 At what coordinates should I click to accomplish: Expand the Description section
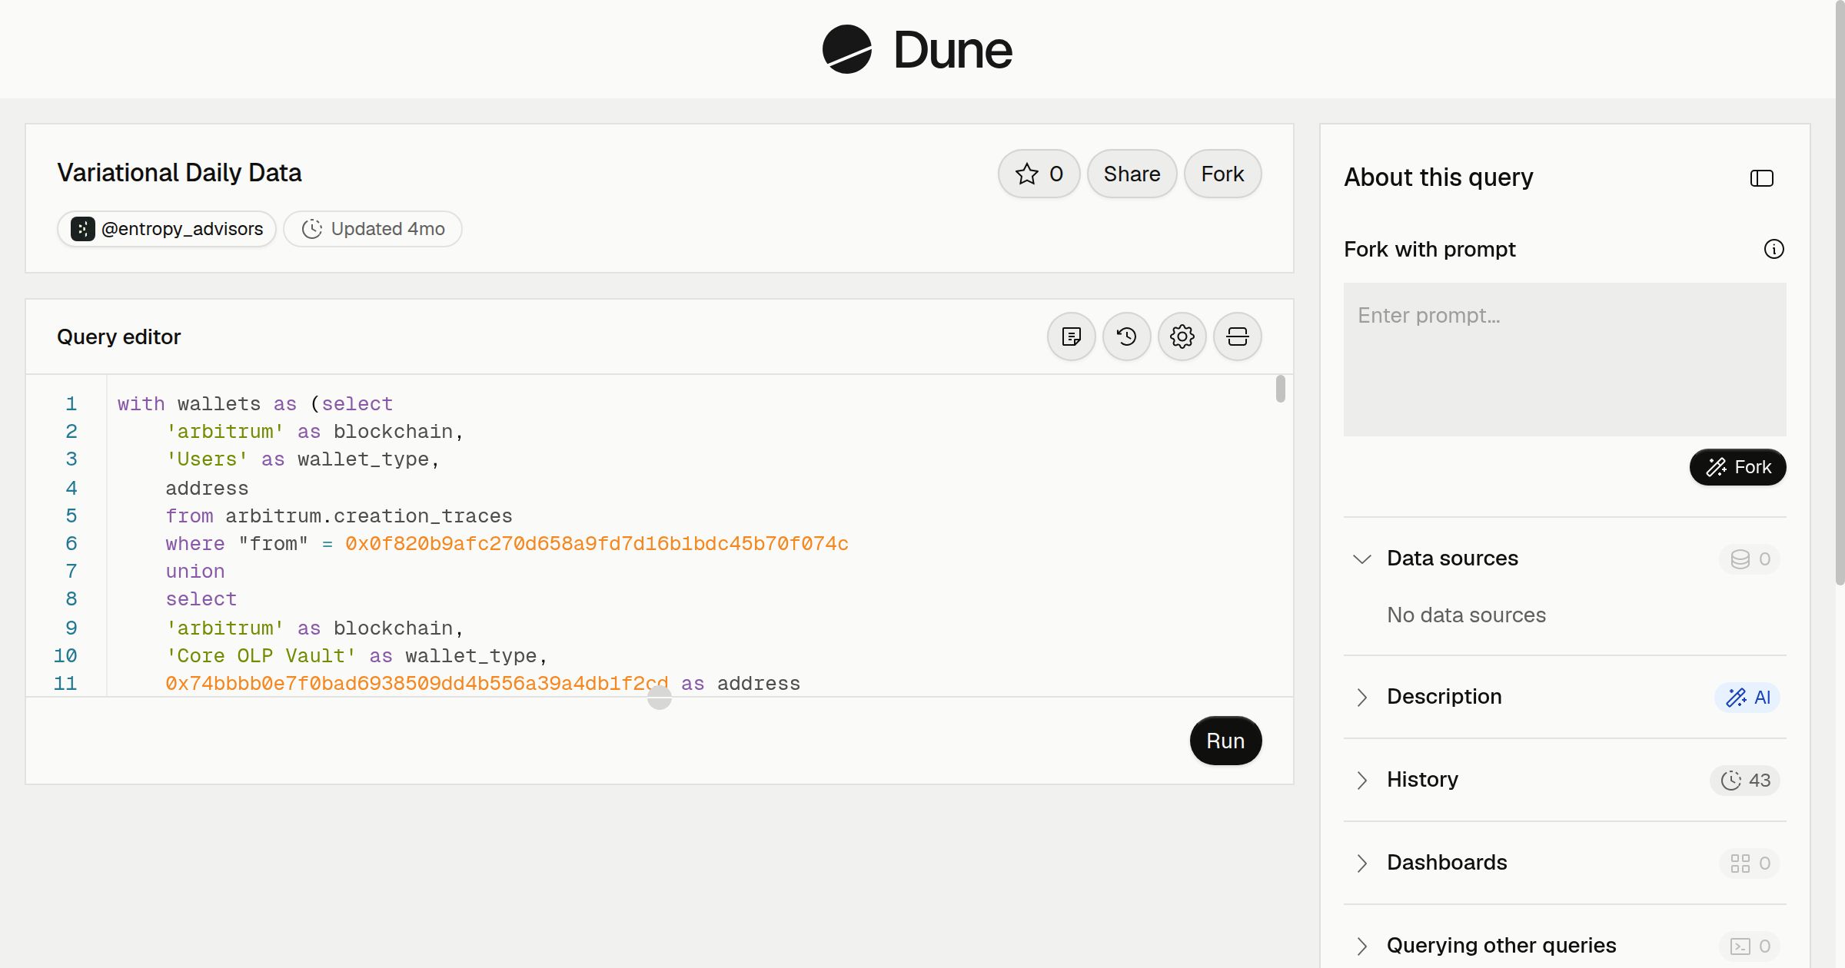1361,697
